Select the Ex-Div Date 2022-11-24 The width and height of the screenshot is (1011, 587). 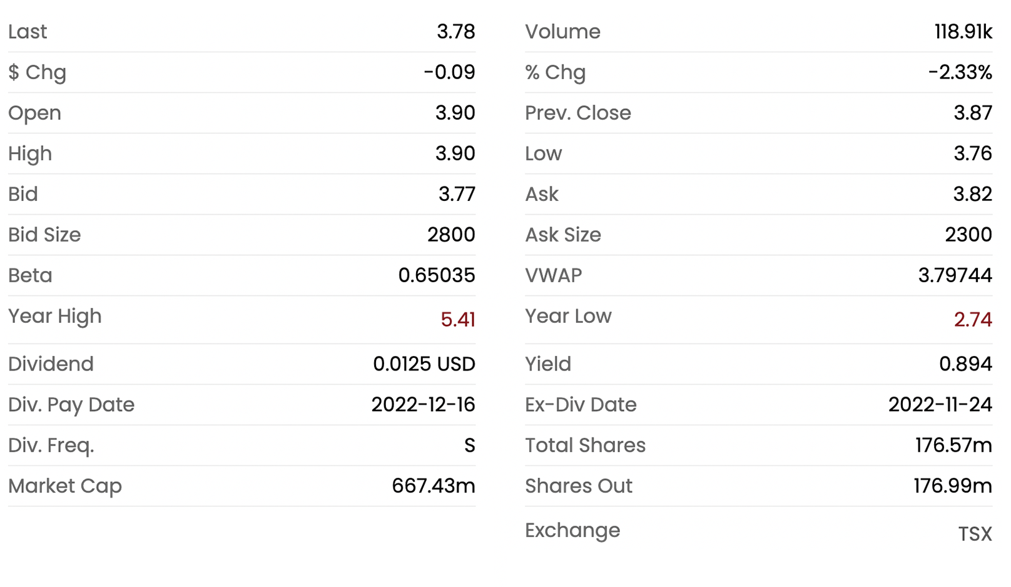(940, 405)
